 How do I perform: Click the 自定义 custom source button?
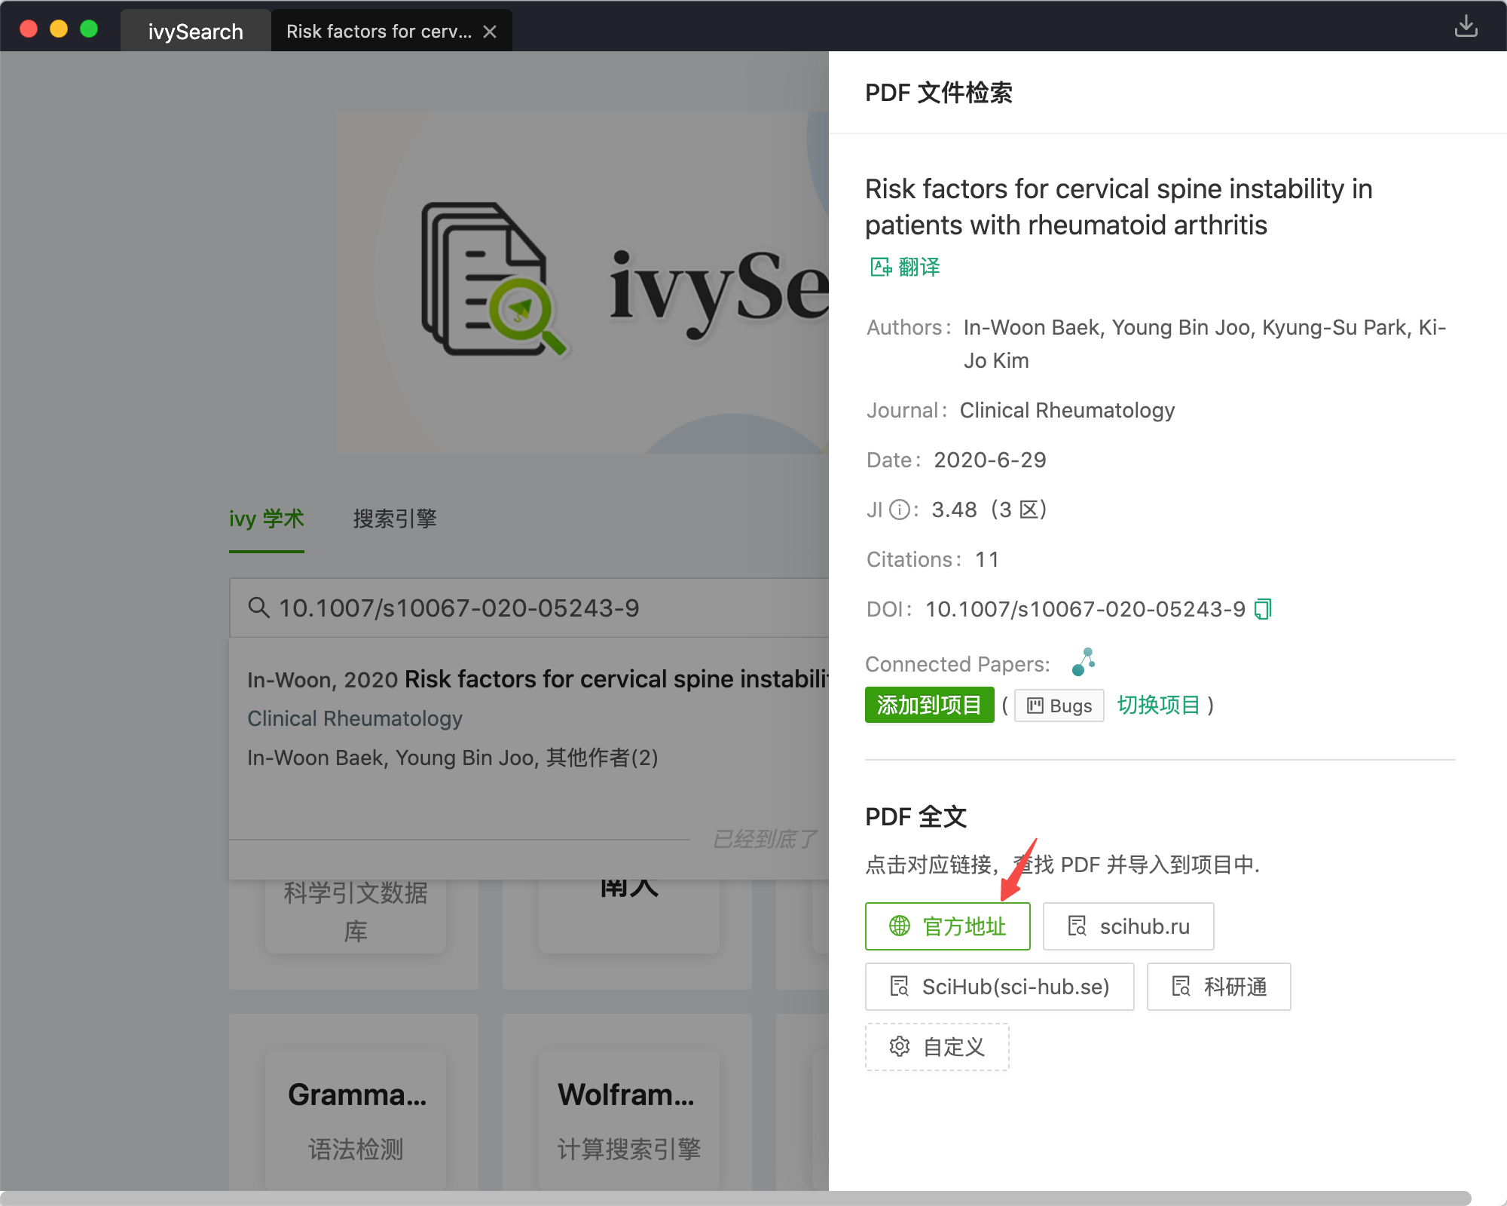pos(937,1047)
